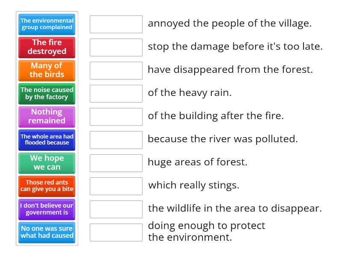The width and height of the screenshot is (342, 257).
Task: Click the box beside "doing enough to protect the environment."
Action: (x=116, y=230)
